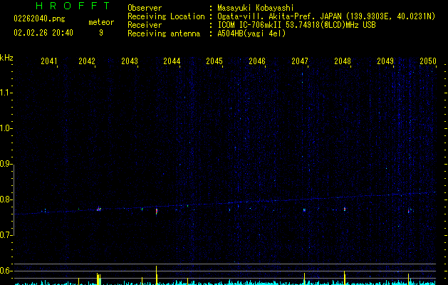Screen dimensions: 448x285
Task: Click the Ogata-vill. Akita-Pref. JAPAN location text
Action: [x=326, y=16]
